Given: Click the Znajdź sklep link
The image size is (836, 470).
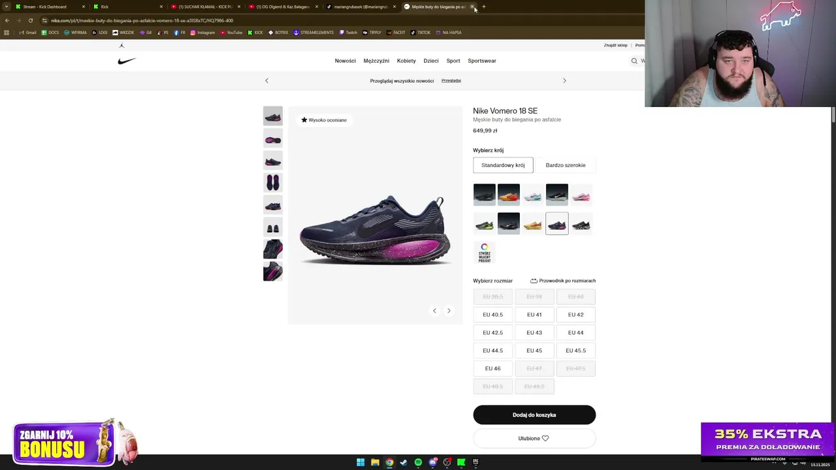Looking at the screenshot, I should click(x=615, y=45).
